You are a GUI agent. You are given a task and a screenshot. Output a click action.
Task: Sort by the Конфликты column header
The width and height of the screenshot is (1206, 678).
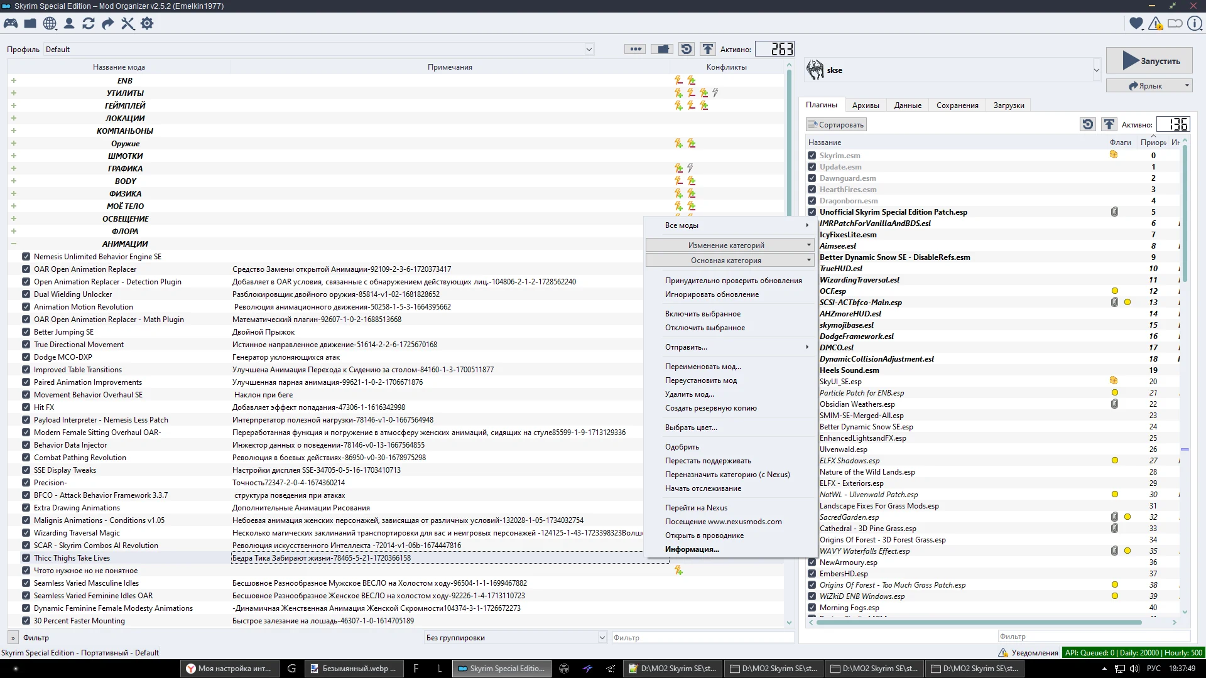pyautogui.click(x=726, y=67)
